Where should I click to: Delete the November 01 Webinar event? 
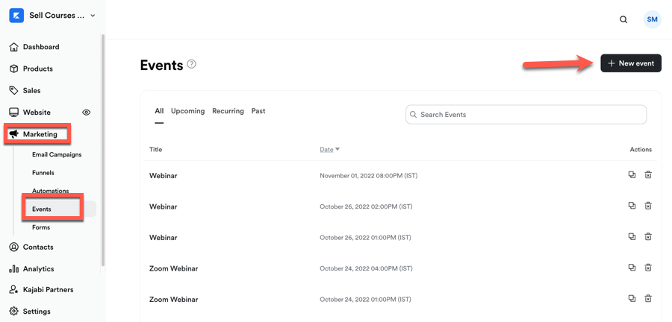[648, 175]
